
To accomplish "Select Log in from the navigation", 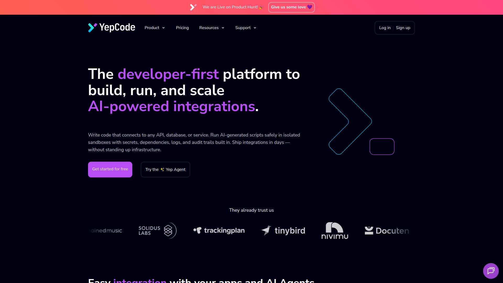I will (x=385, y=28).
